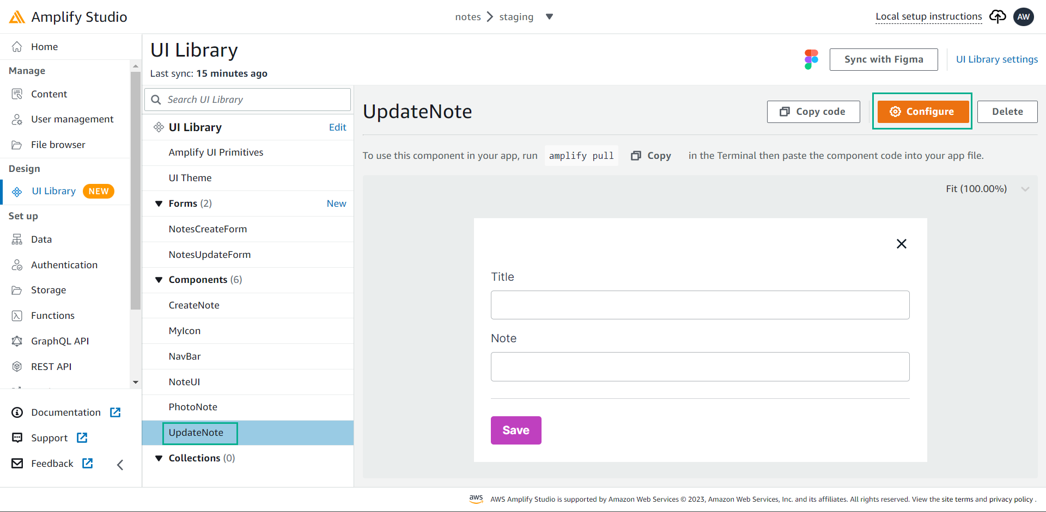This screenshot has width=1046, height=512.
Task: Collapse the Forms section triangle
Action: (x=159, y=203)
